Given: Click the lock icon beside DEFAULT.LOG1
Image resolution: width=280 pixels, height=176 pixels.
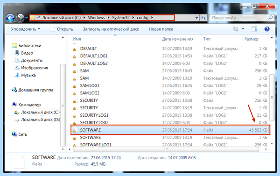Looking at the screenshot, I should (75, 57).
